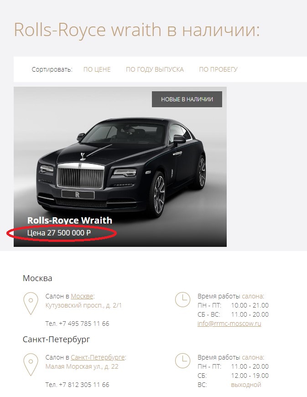Select Petersburg weekday hours 11.00 - 20.00

[250, 366]
